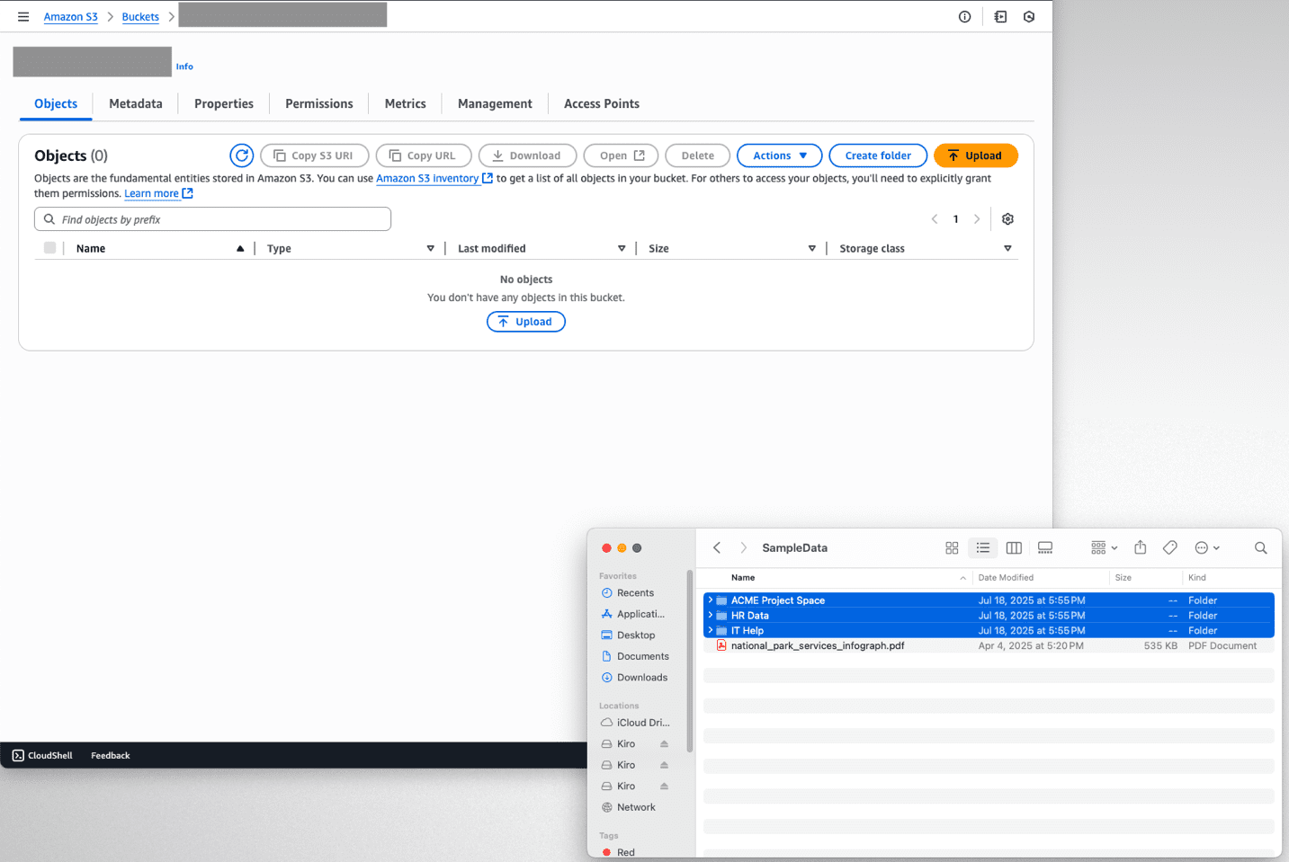
Task: Select national_park_services_infograph.pdf file
Action: coord(817,646)
